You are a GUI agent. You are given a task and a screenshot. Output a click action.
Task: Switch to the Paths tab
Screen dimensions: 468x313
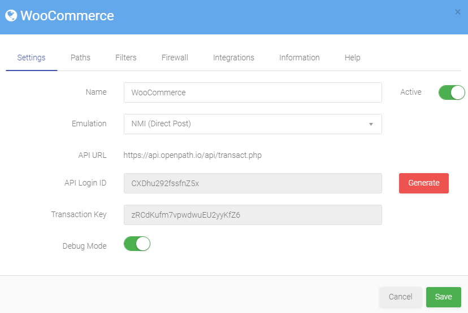coord(80,58)
